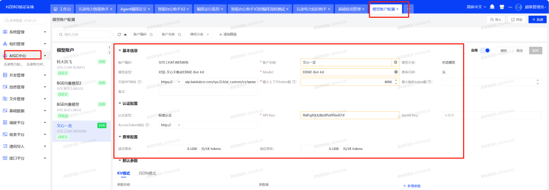The image size is (549, 190).
Task: Collapse the 基本信息 section
Action: [120, 50]
